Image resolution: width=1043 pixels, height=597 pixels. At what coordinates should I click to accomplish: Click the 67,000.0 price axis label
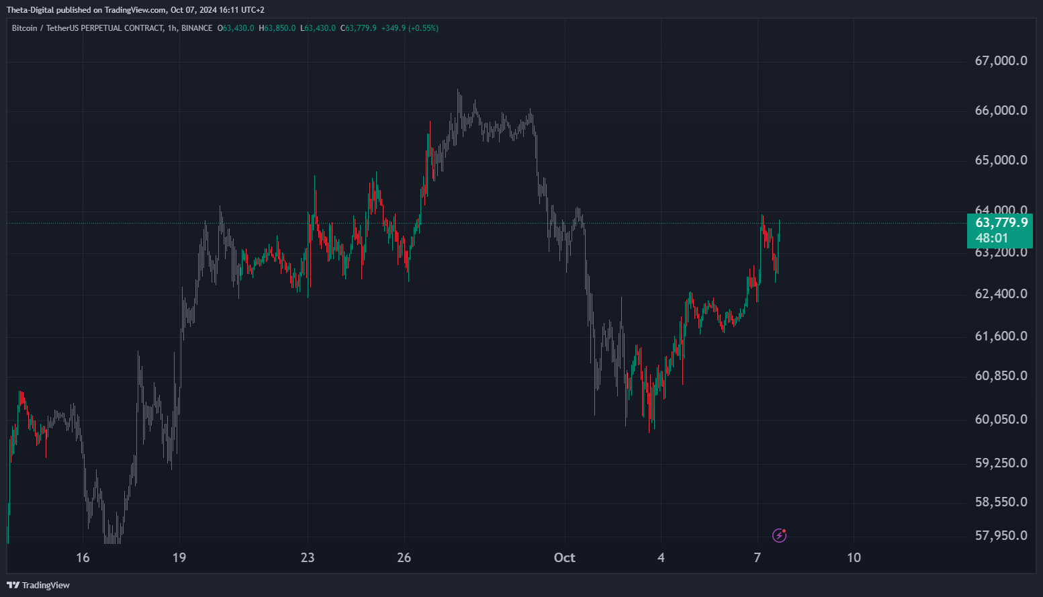[1001, 61]
